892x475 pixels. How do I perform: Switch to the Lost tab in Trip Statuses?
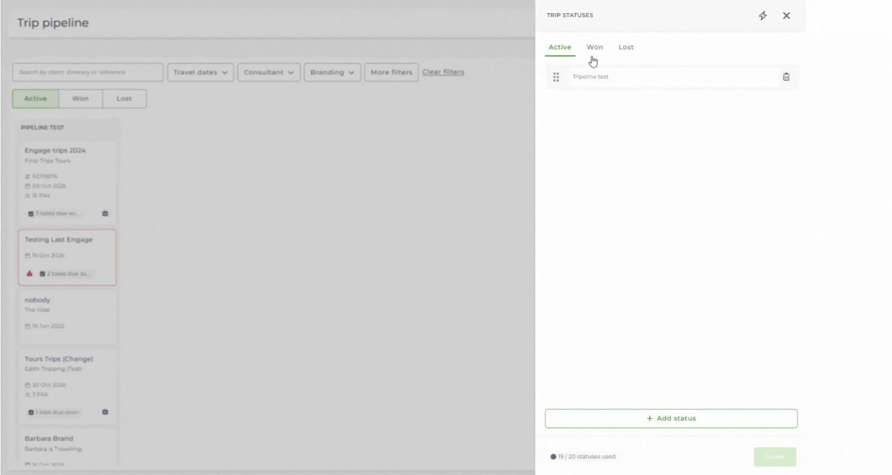click(626, 47)
